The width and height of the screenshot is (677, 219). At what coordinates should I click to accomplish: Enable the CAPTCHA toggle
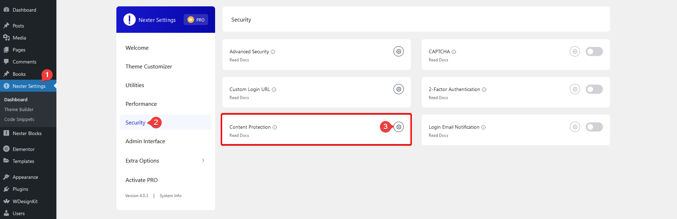(594, 51)
